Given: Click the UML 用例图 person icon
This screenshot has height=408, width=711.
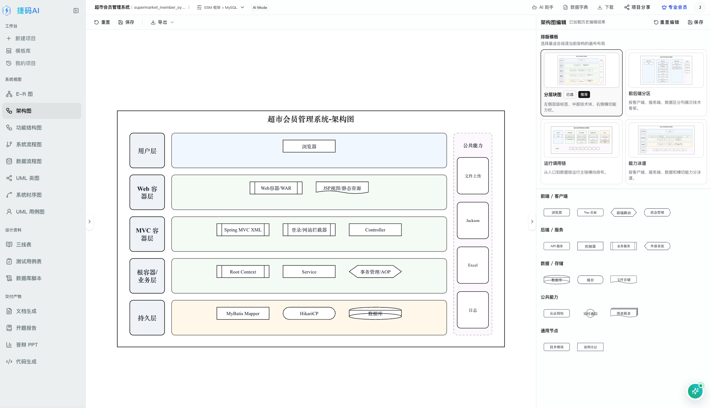Looking at the screenshot, I should click(9, 212).
